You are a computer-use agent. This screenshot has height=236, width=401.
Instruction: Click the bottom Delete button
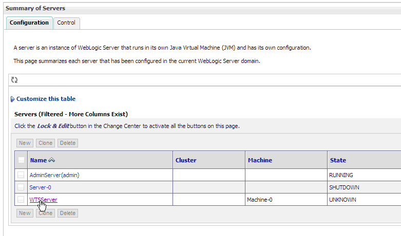(67, 213)
